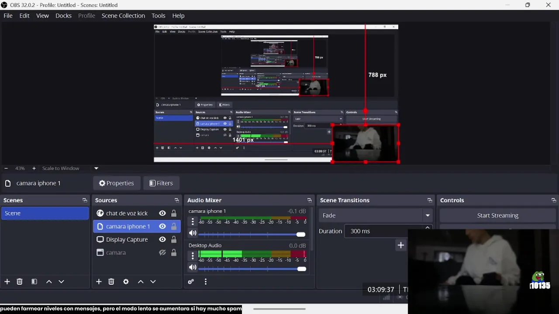The width and height of the screenshot is (559, 314).
Task: Pop out the Audio Mixer dock icon
Action: [310, 200]
